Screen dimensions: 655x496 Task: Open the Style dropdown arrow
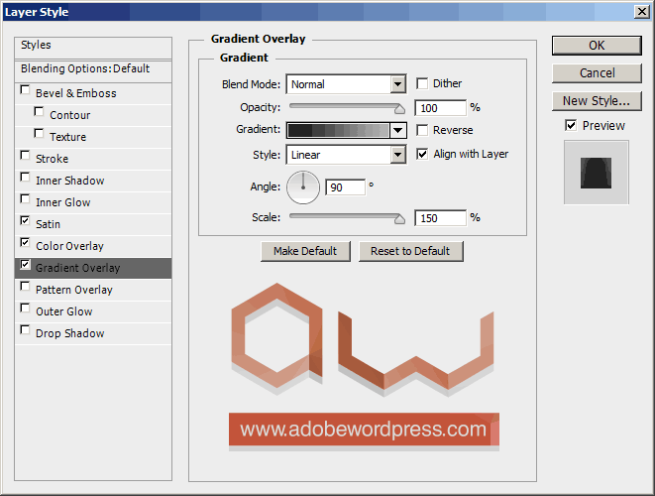[x=398, y=155]
